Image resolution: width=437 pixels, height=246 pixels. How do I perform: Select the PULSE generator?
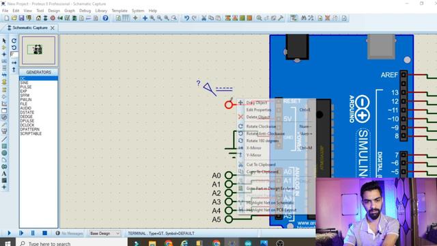[x=26, y=87]
